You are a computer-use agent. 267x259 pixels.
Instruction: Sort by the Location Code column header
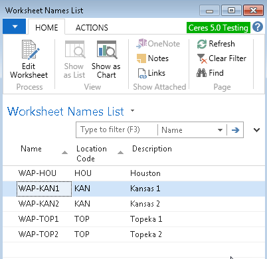[92, 153]
